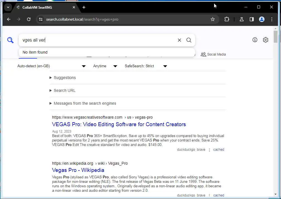The image size is (281, 199).
Task: Maximize the Chrome window
Action: 259,7
